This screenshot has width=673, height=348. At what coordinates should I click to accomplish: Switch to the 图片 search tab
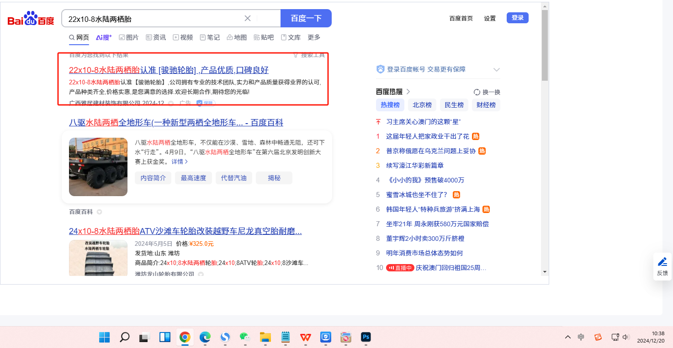[x=129, y=37]
